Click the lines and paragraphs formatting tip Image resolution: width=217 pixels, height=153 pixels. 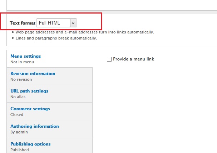(56, 38)
